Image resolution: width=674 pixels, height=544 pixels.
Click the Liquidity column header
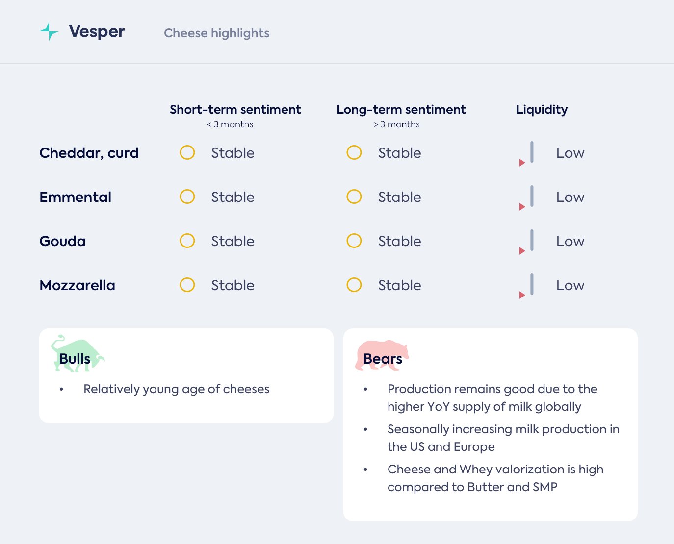pos(542,110)
